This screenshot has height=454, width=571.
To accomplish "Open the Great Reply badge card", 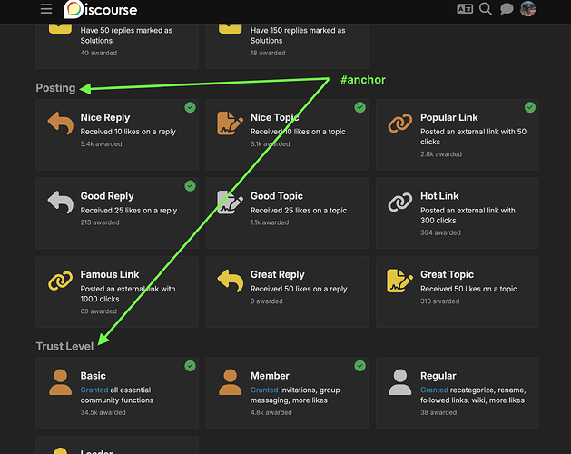I will (x=287, y=291).
